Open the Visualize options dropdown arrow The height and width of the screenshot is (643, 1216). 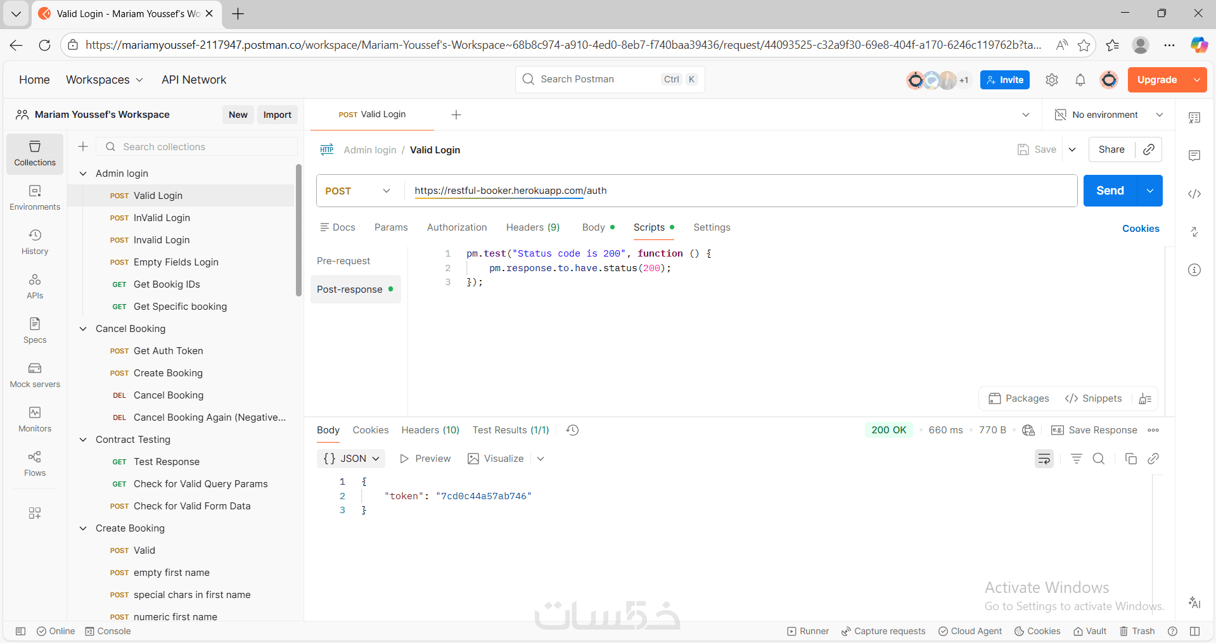pyautogui.click(x=541, y=459)
